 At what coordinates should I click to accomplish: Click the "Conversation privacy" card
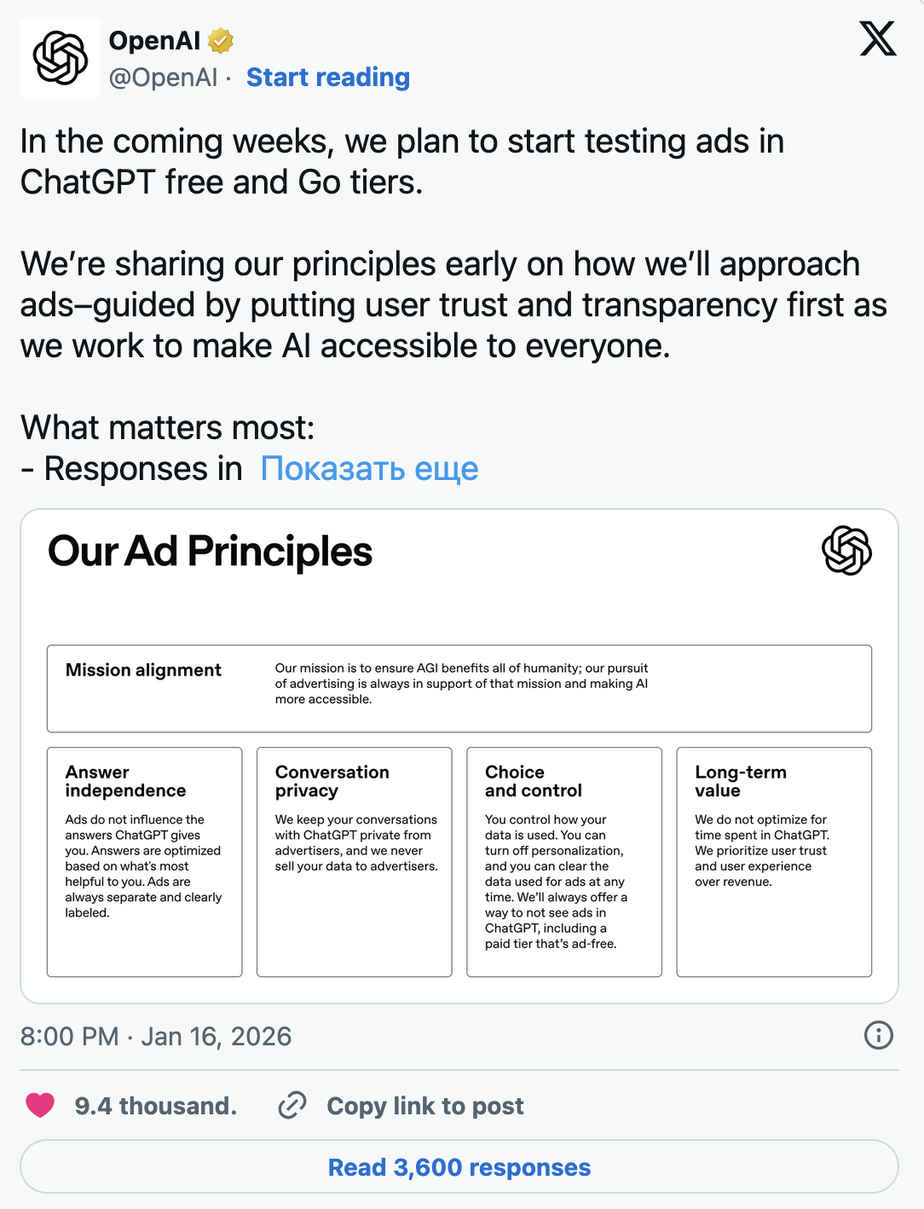354,861
